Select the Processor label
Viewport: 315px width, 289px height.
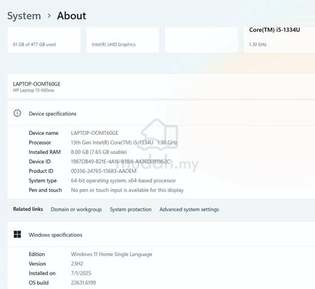pyautogui.click(x=40, y=143)
